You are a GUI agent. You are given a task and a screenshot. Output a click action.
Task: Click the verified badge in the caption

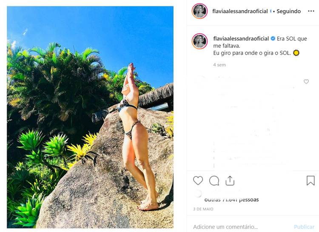[x=273, y=39]
